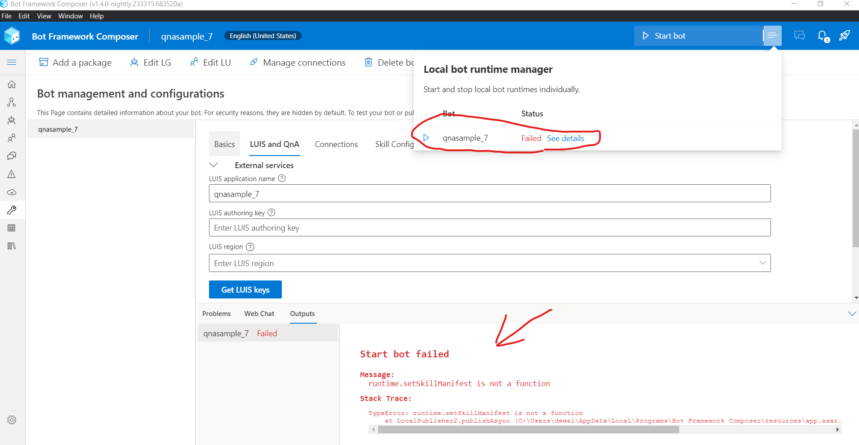Open the Package manager library icon
Screen dimensions: 859x445
coord(12,246)
